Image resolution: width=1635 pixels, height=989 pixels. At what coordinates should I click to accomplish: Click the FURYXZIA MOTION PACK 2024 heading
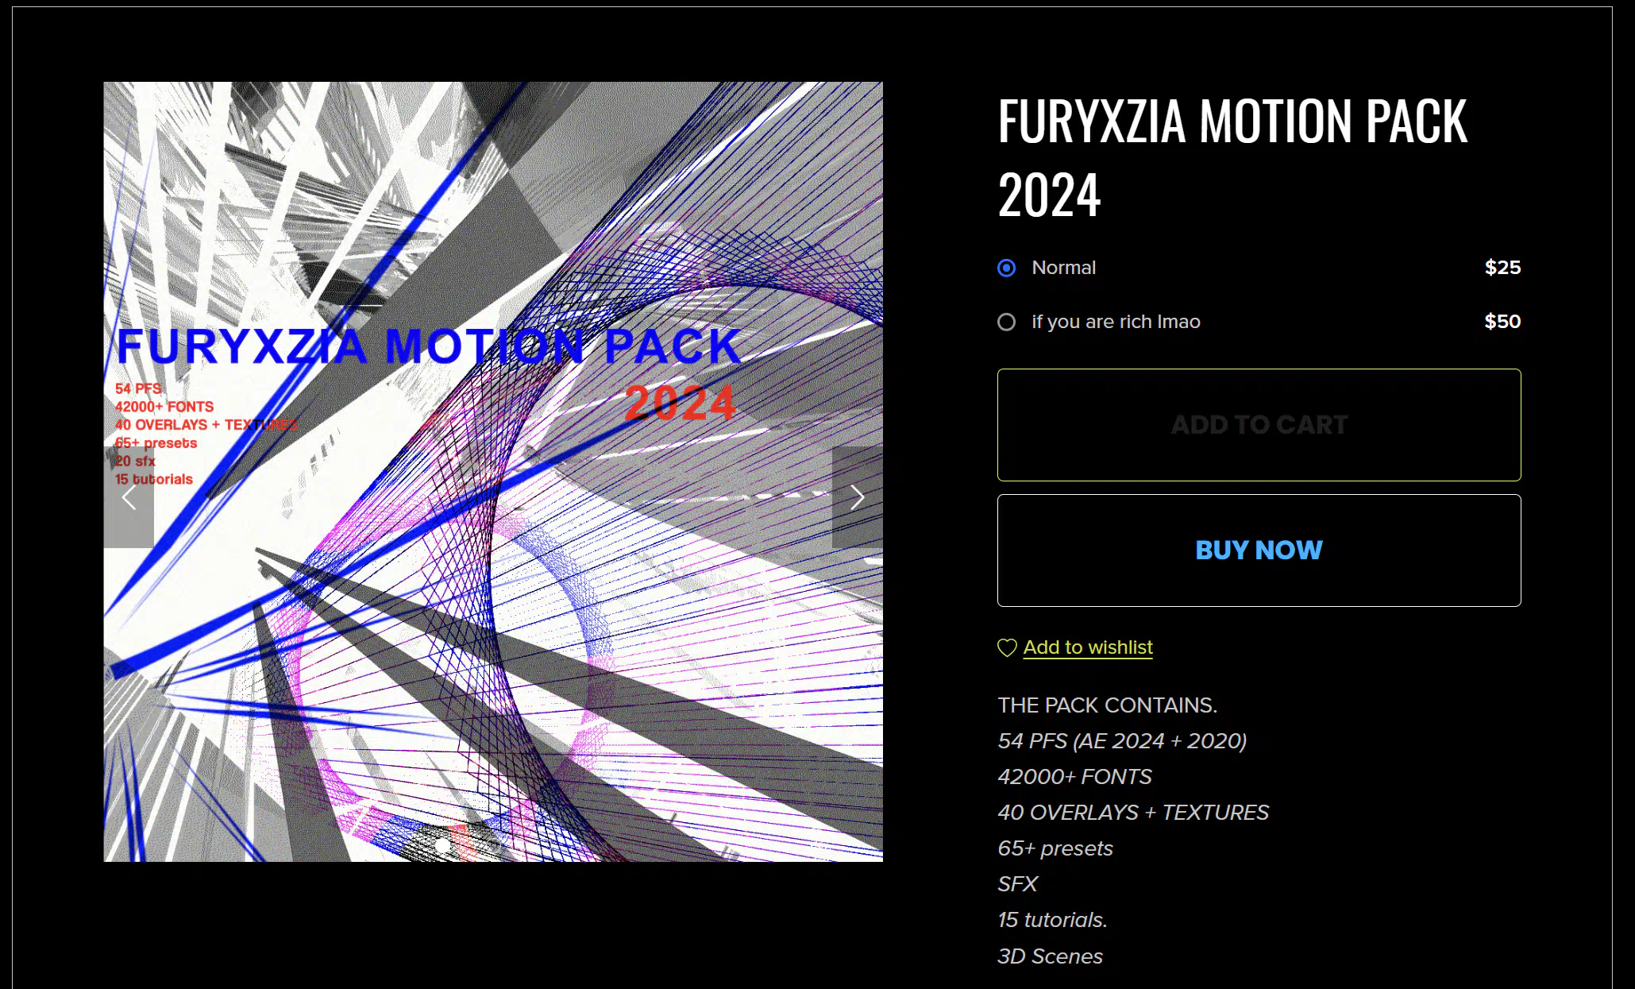[1232, 157]
